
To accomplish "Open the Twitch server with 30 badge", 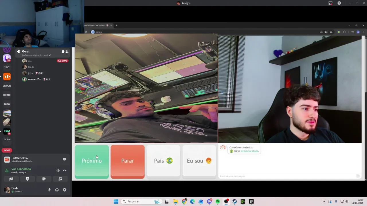I will click(x=7, y=58).
